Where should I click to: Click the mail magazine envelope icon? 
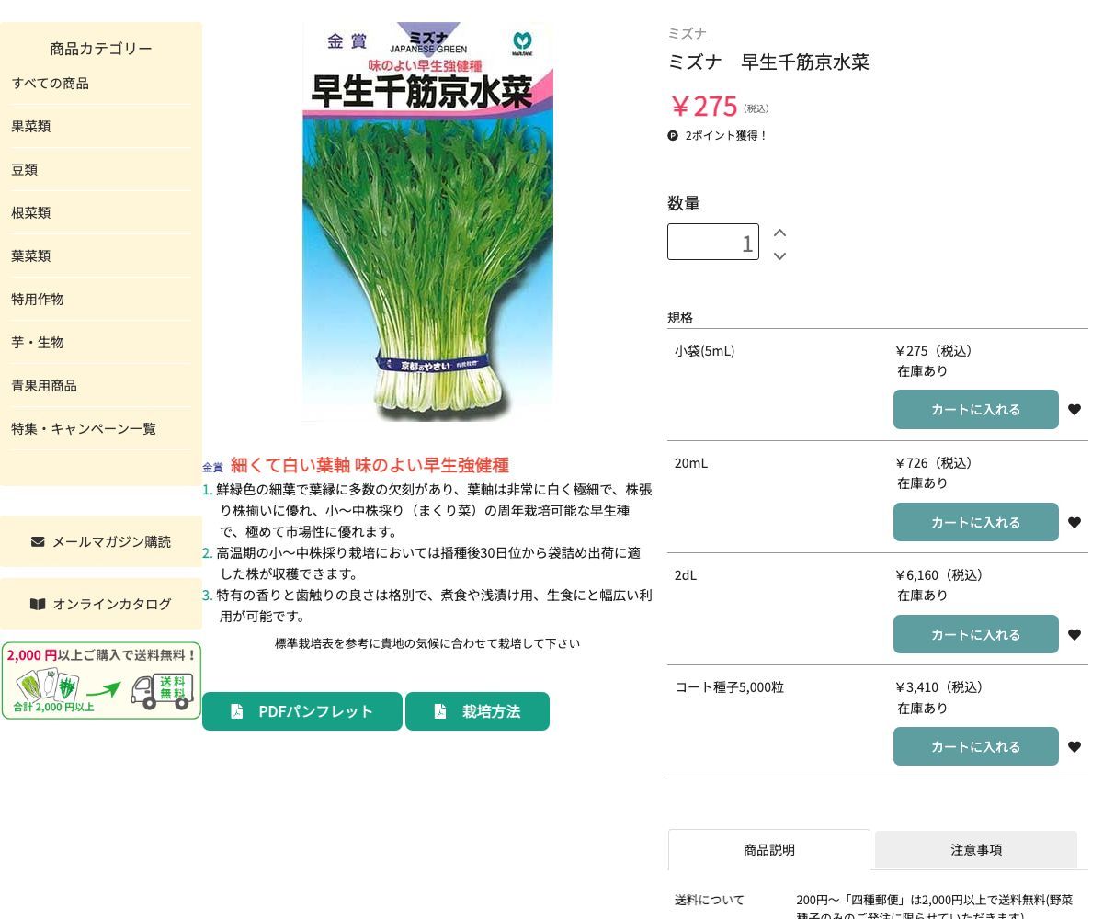click(38, 541)
